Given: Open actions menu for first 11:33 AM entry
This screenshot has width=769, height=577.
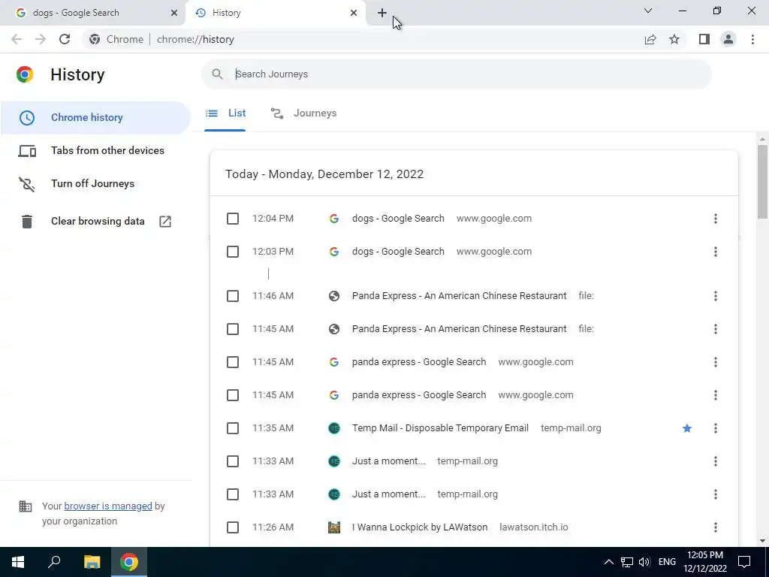Looking at the screenshot, I should click(716, 461).
